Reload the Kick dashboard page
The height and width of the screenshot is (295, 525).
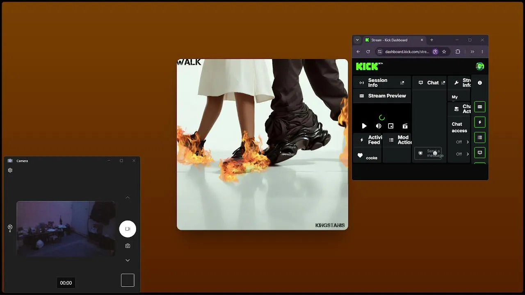tap(368, 52)
